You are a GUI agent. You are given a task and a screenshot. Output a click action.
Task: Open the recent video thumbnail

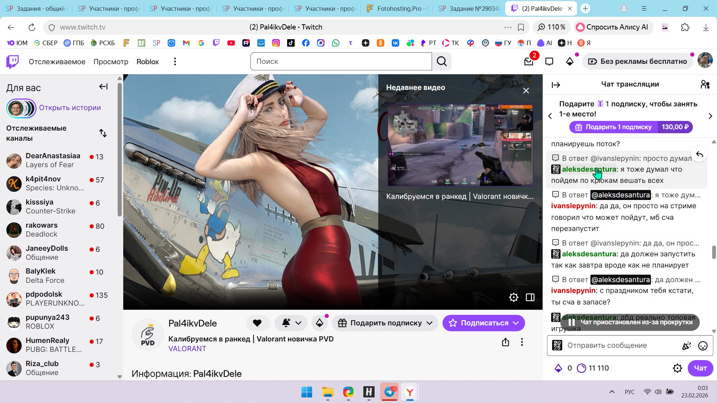(460, 145)
